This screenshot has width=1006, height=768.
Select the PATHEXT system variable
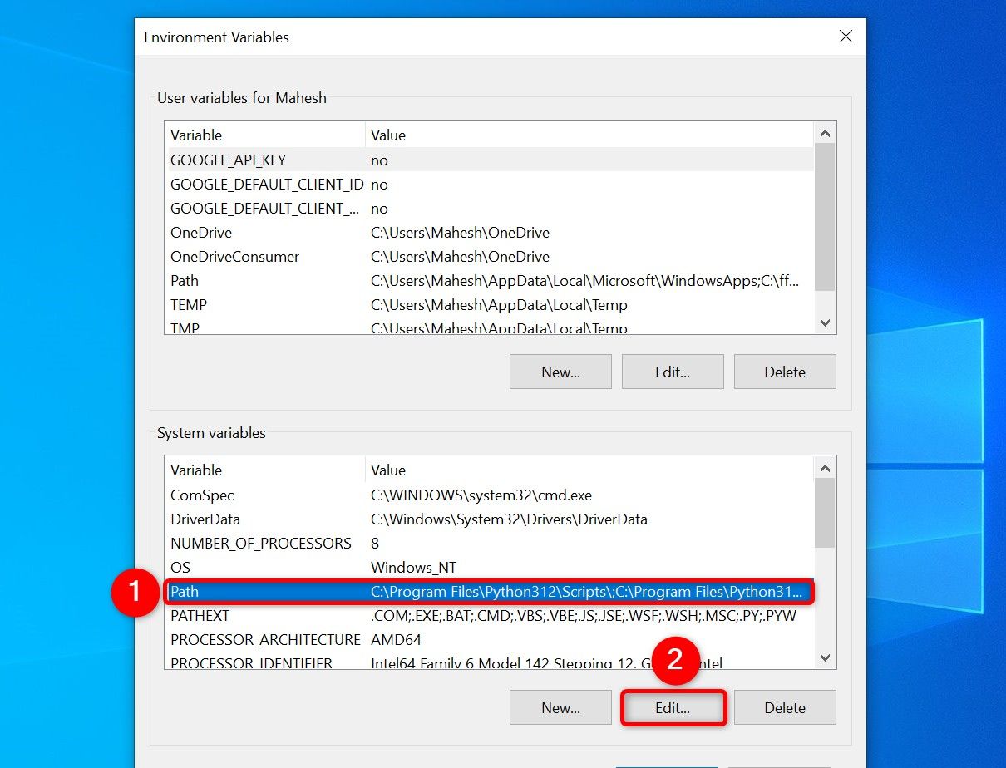(490, 616)
